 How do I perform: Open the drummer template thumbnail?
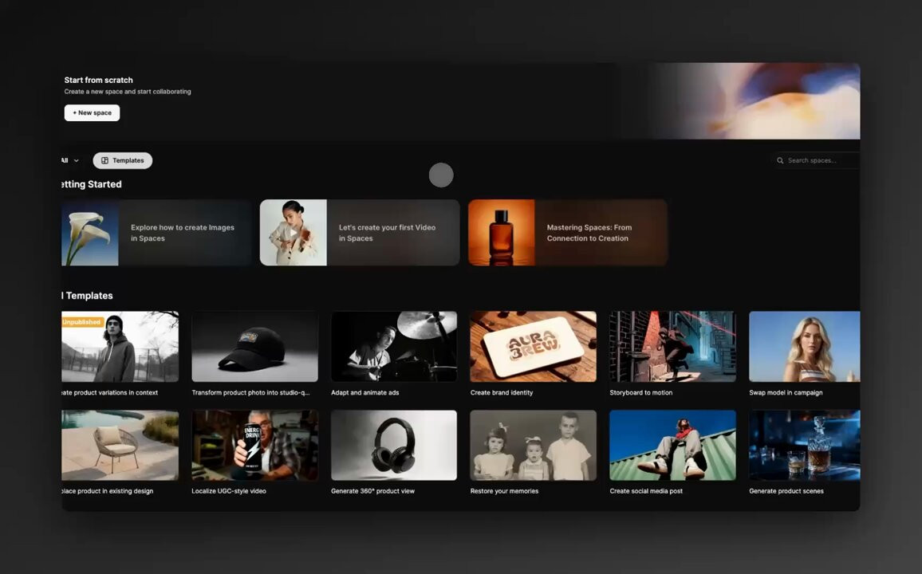[394, 347]
